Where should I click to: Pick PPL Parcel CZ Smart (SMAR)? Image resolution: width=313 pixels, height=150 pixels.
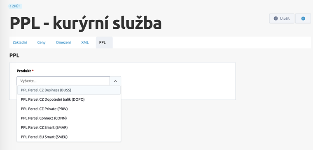[69, 127]
